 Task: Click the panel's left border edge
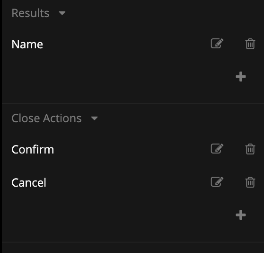coord(1,126)
